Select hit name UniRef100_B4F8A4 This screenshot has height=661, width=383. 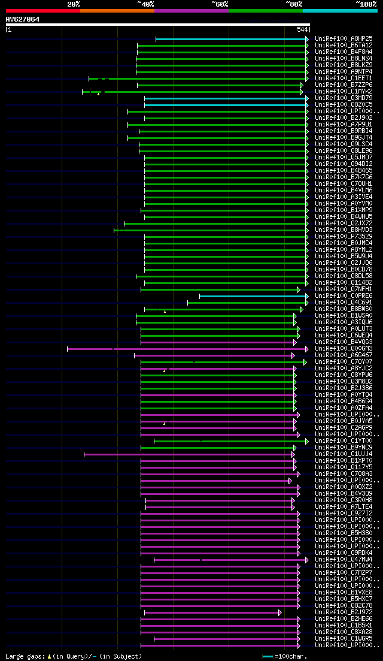344,52
